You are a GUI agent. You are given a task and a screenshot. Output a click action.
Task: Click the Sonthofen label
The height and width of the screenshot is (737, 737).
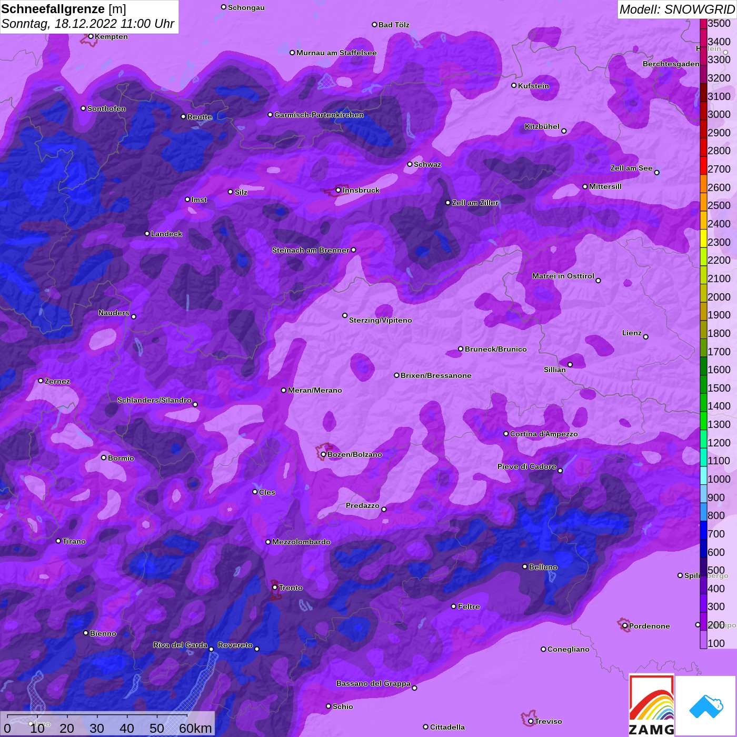[106, 108]
